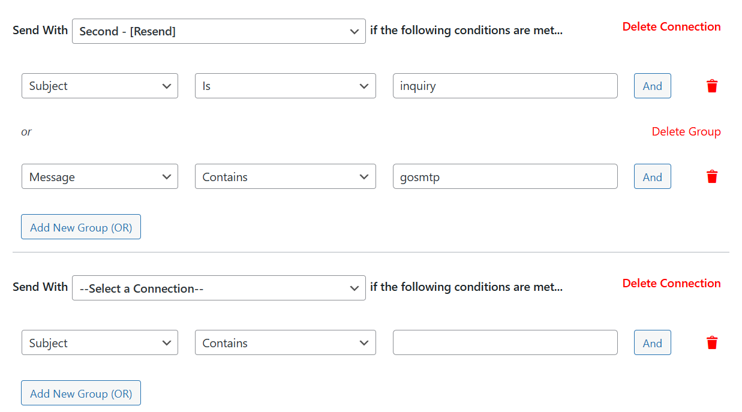Click the empty condition value text field
The height and width of the screenshot is (412, 742).
tap(504, 342)
